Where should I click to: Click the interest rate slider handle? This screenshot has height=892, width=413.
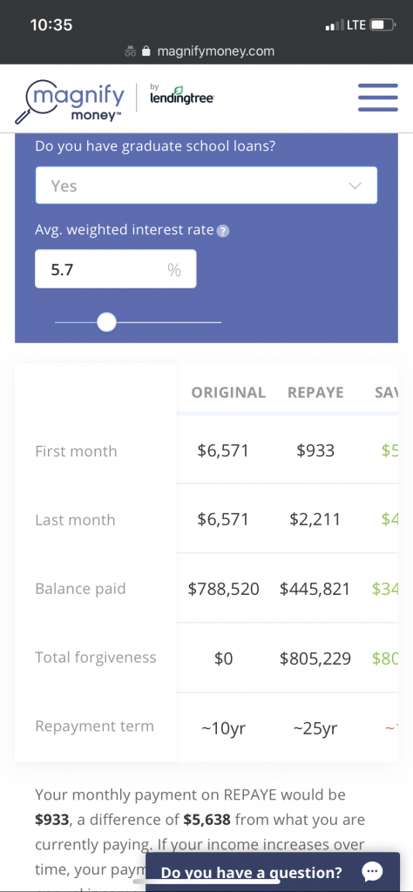106,322
